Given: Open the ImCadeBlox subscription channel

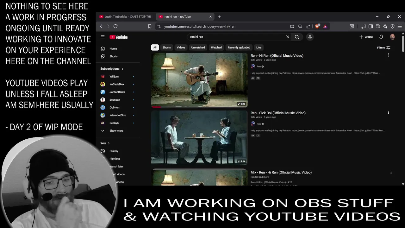Looking at the screenshot, I should 117,84.
